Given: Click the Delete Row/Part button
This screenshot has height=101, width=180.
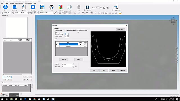Looking at the screenshot, I should click(7, 77).
